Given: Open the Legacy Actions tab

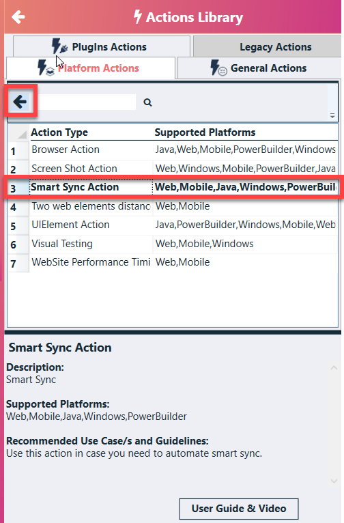Looking at the screenshot, I should [x=268, y=46].
